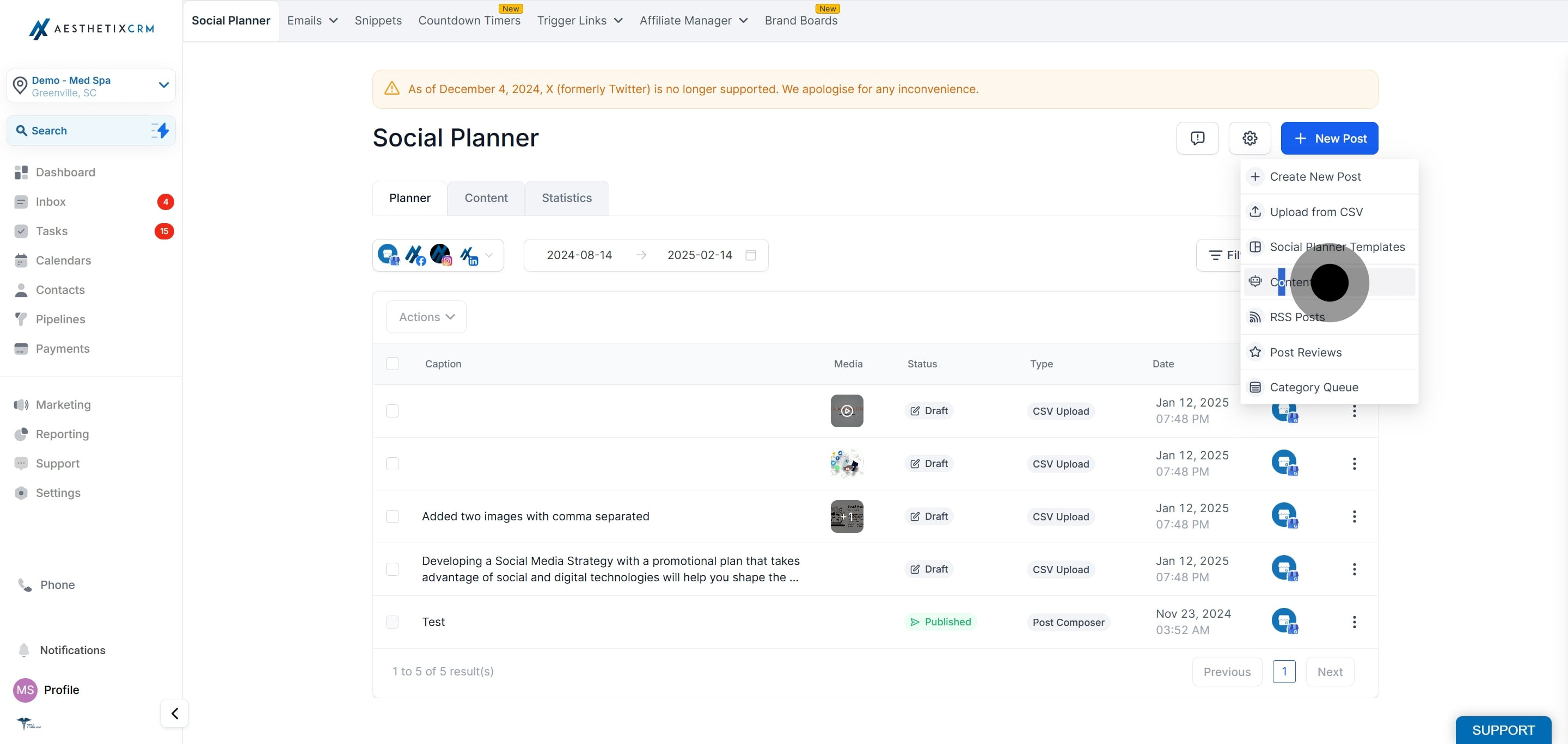Click the New Post button
This screenshot has height=744, width=1568.
(1329, 138)
